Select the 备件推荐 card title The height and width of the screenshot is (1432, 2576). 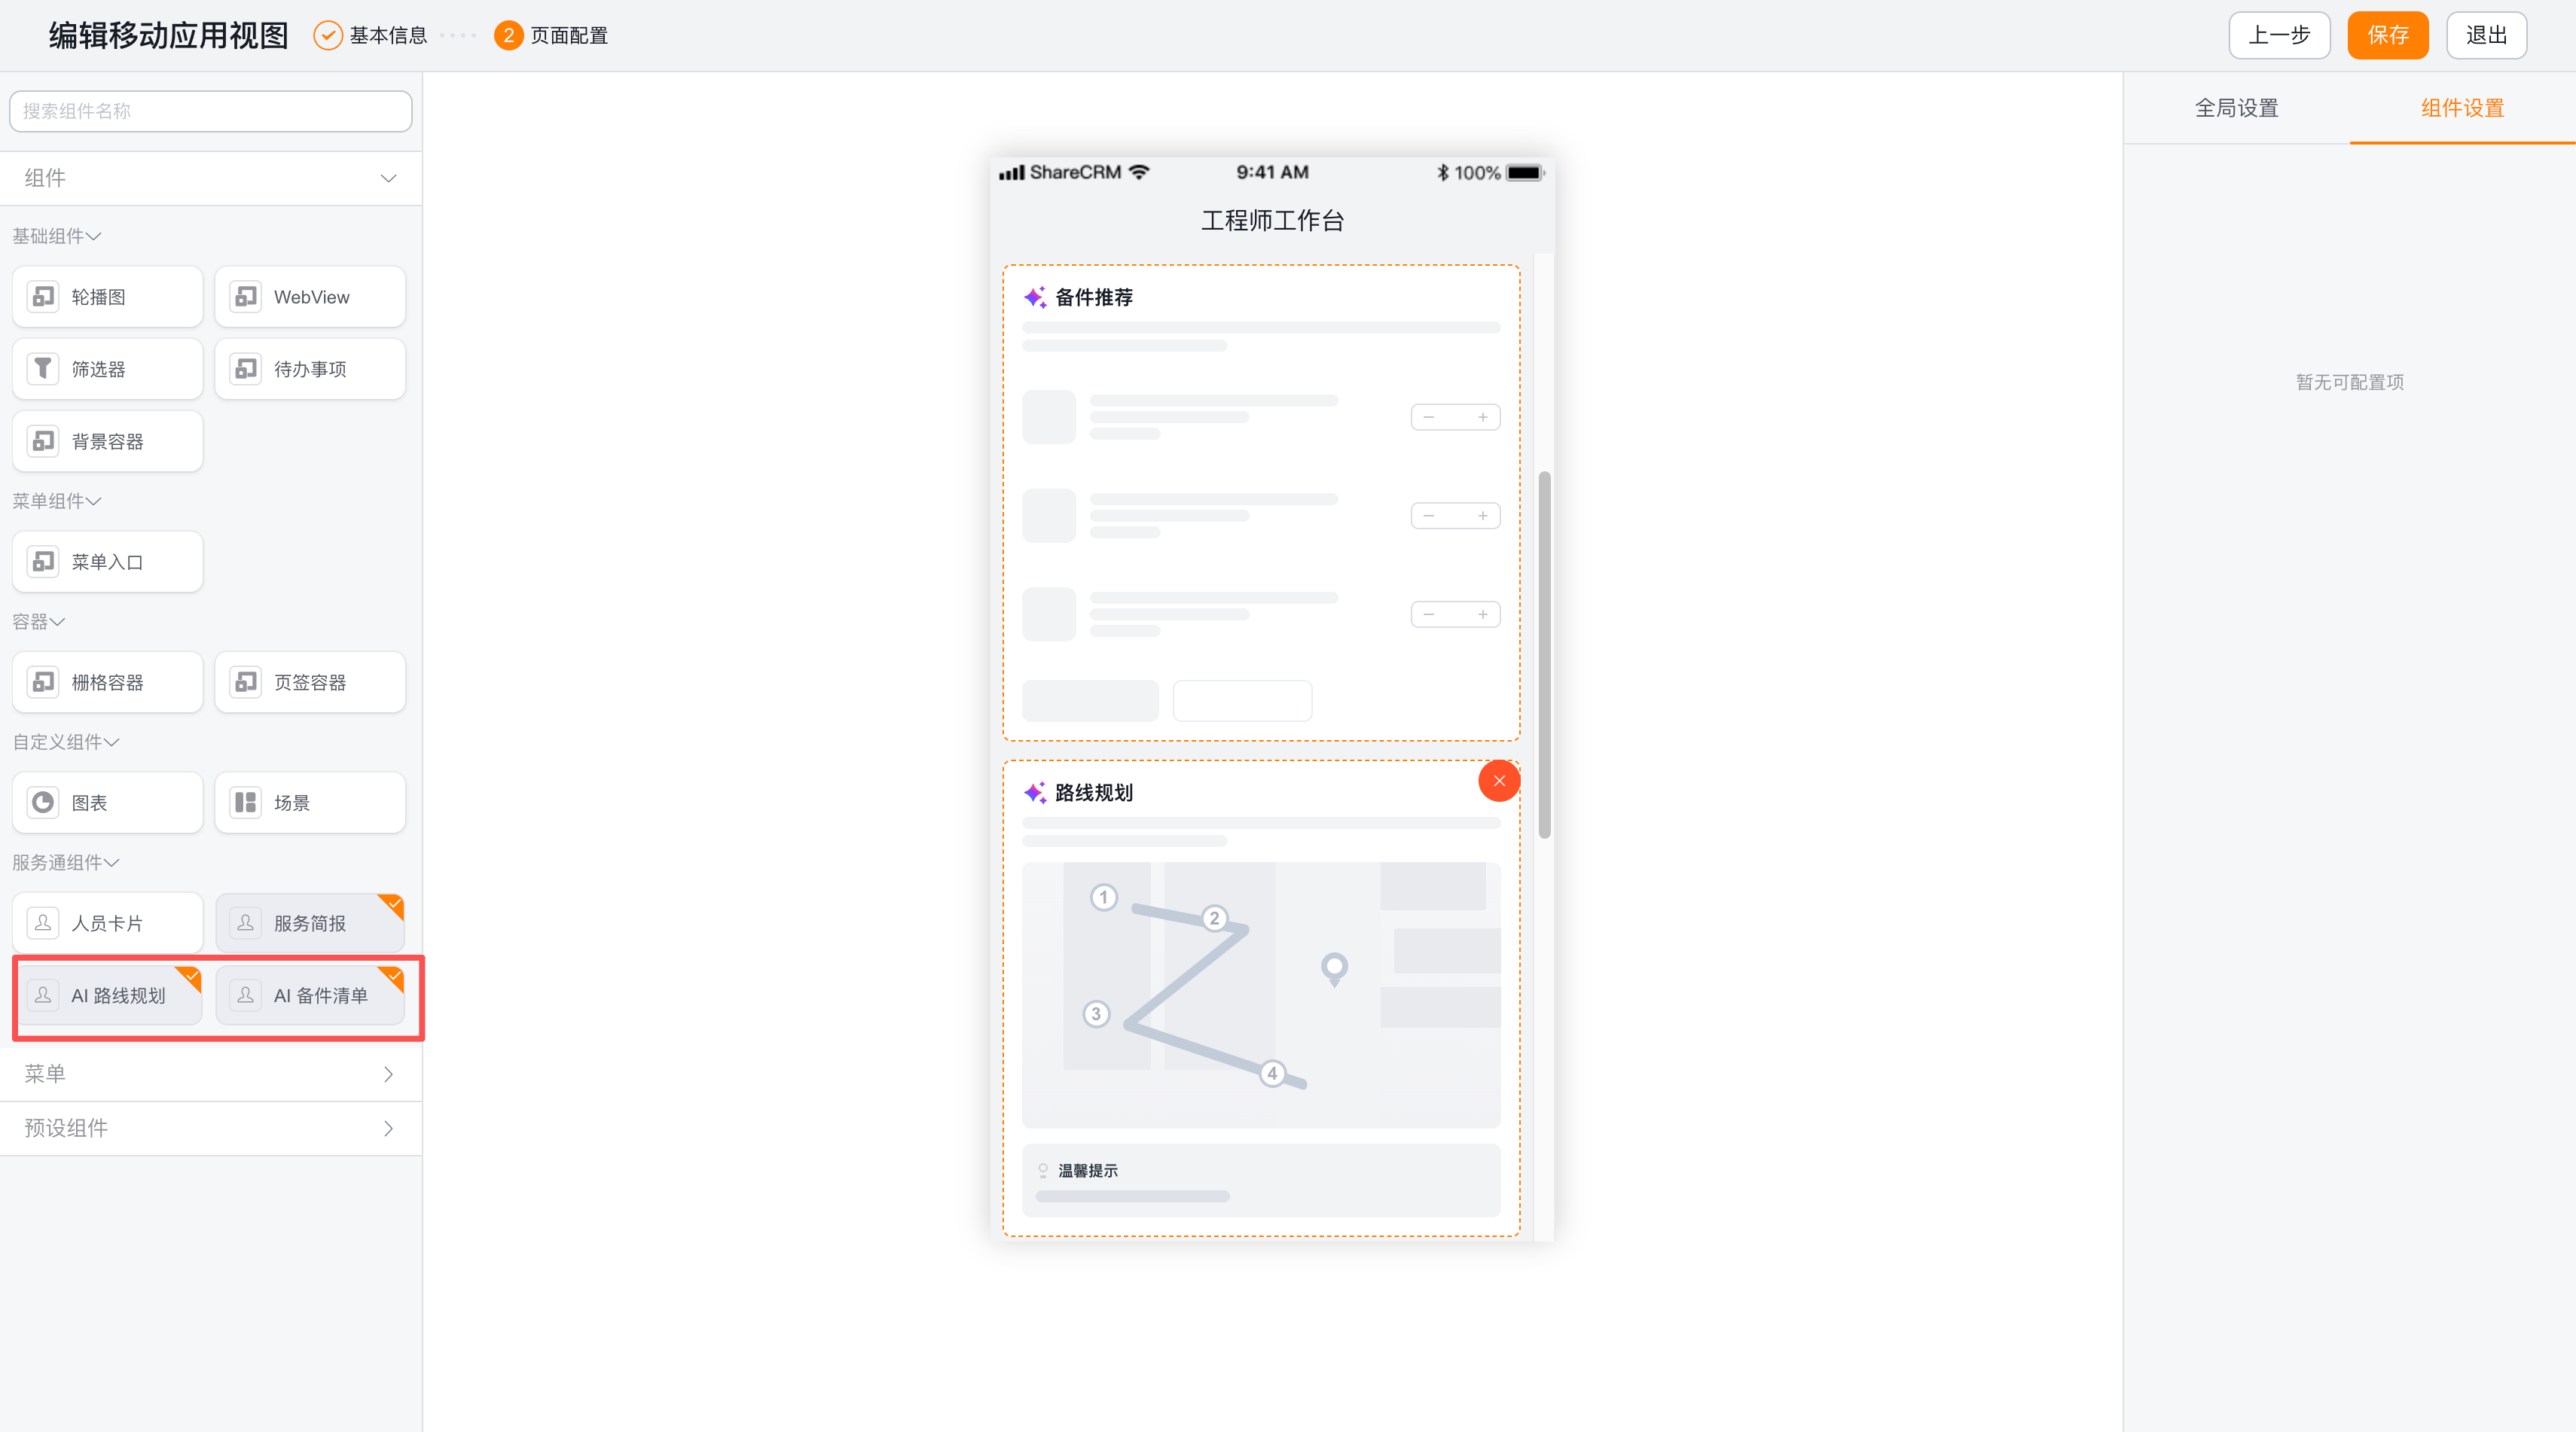pos(1094,297)
